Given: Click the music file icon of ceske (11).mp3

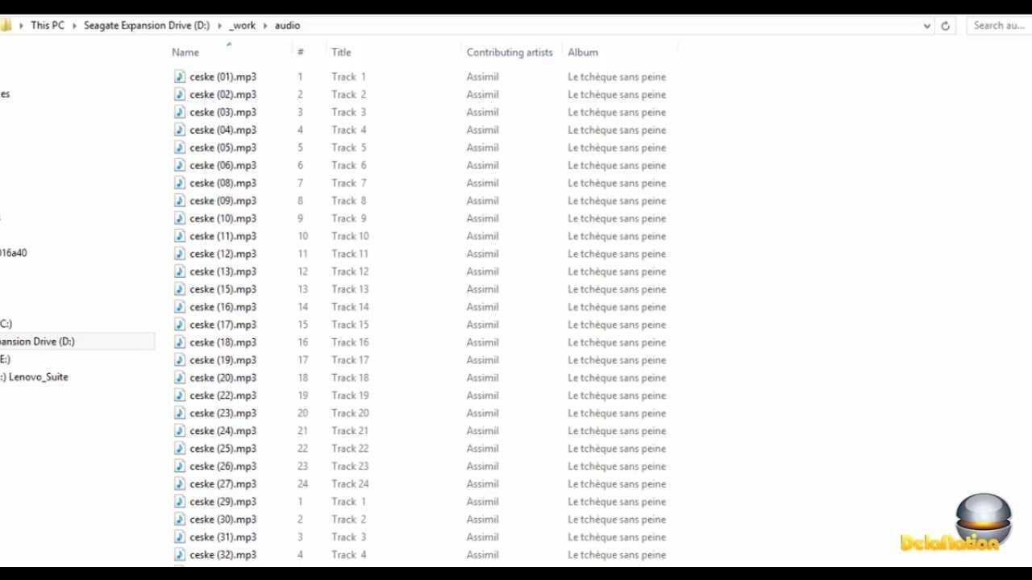Looking at the screenshot, I should pyautogui.click(x=180, y=236).
